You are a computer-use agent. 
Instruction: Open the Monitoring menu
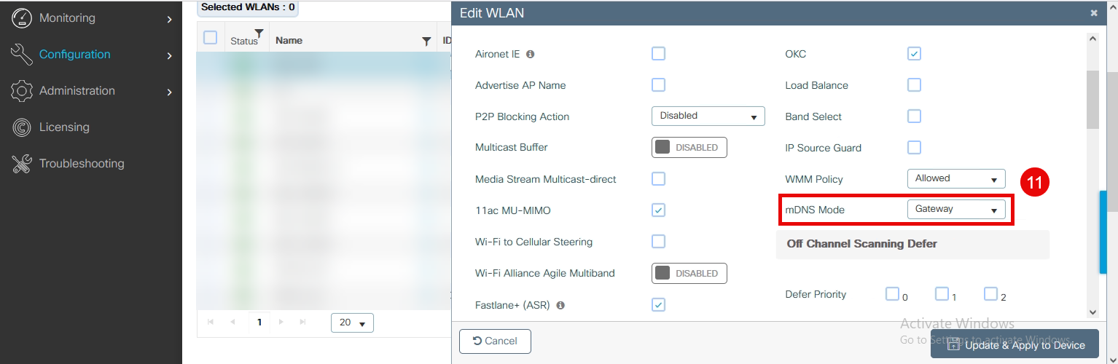tap(67, 18)
